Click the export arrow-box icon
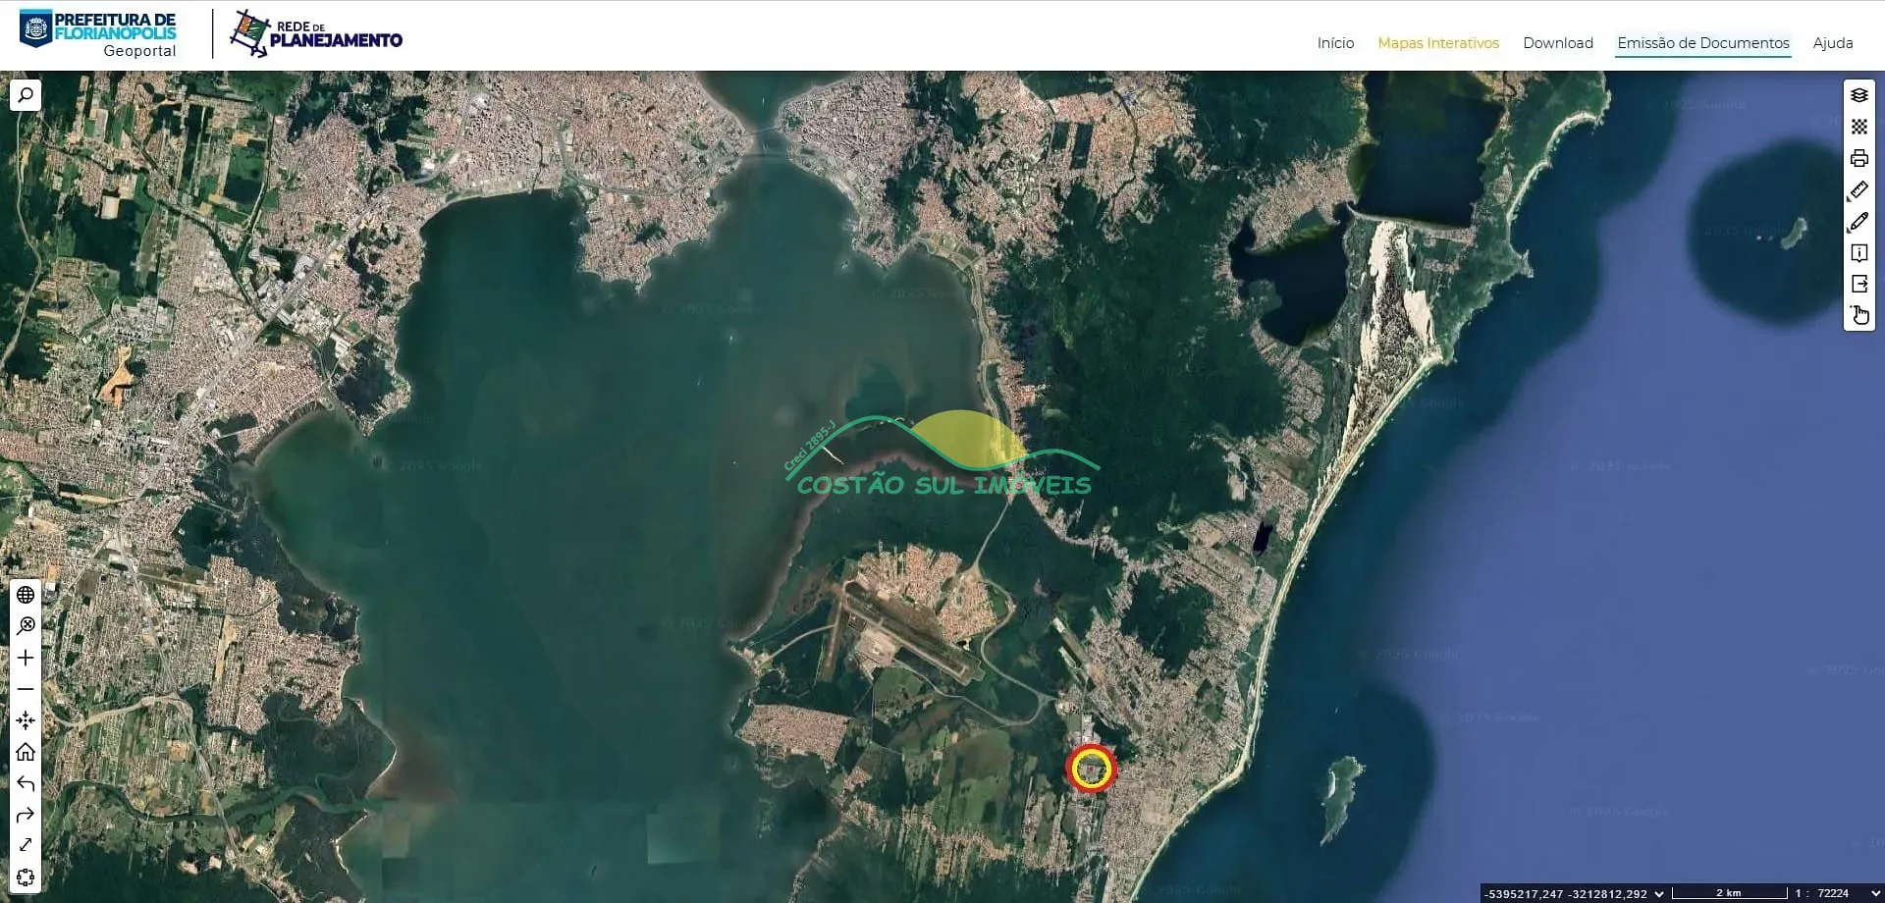The width and height of the screenshot is (1885, 903). tap(1859, 284)
